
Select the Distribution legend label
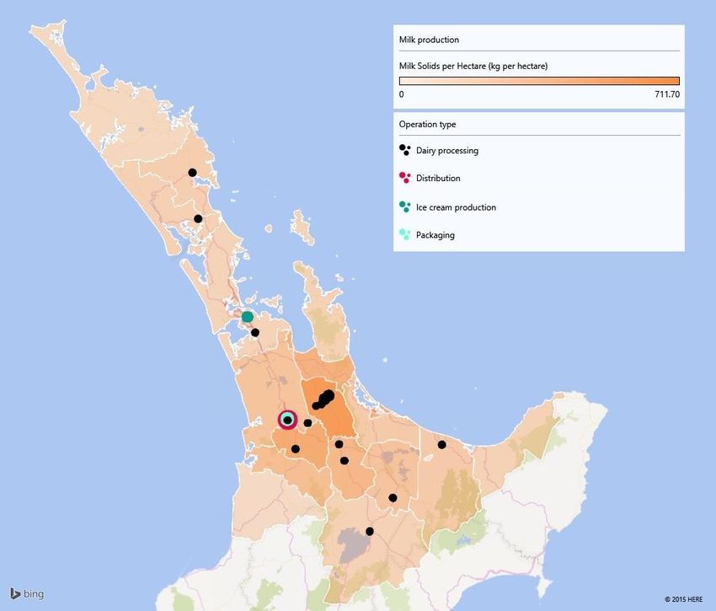438,178
